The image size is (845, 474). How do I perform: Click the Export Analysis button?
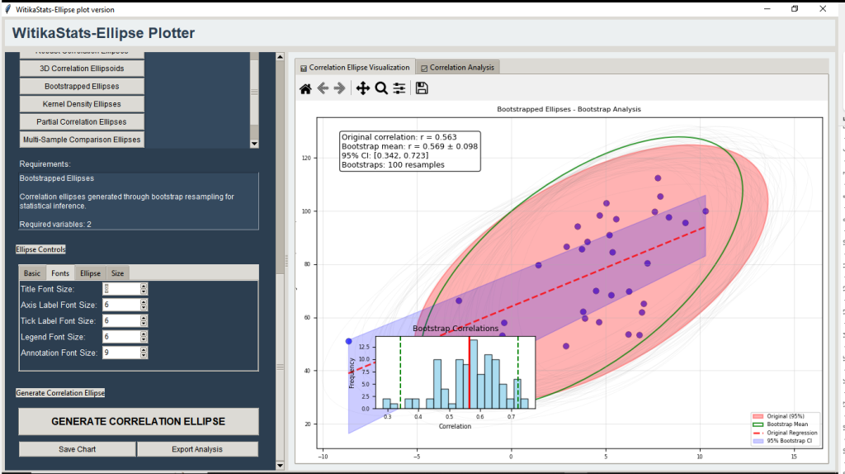pos(197,449)
